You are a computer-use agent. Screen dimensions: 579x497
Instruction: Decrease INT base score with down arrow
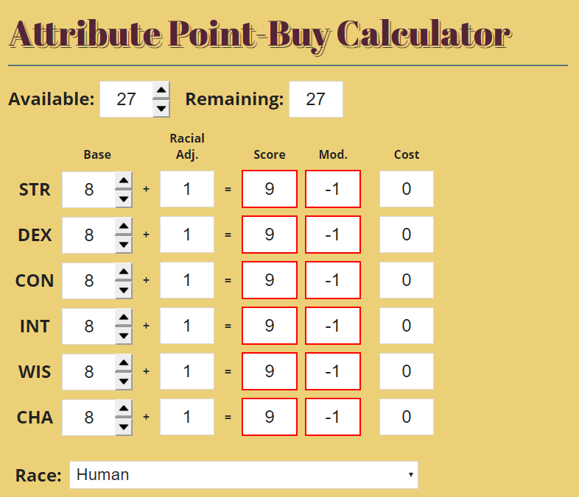click(123, 335)
